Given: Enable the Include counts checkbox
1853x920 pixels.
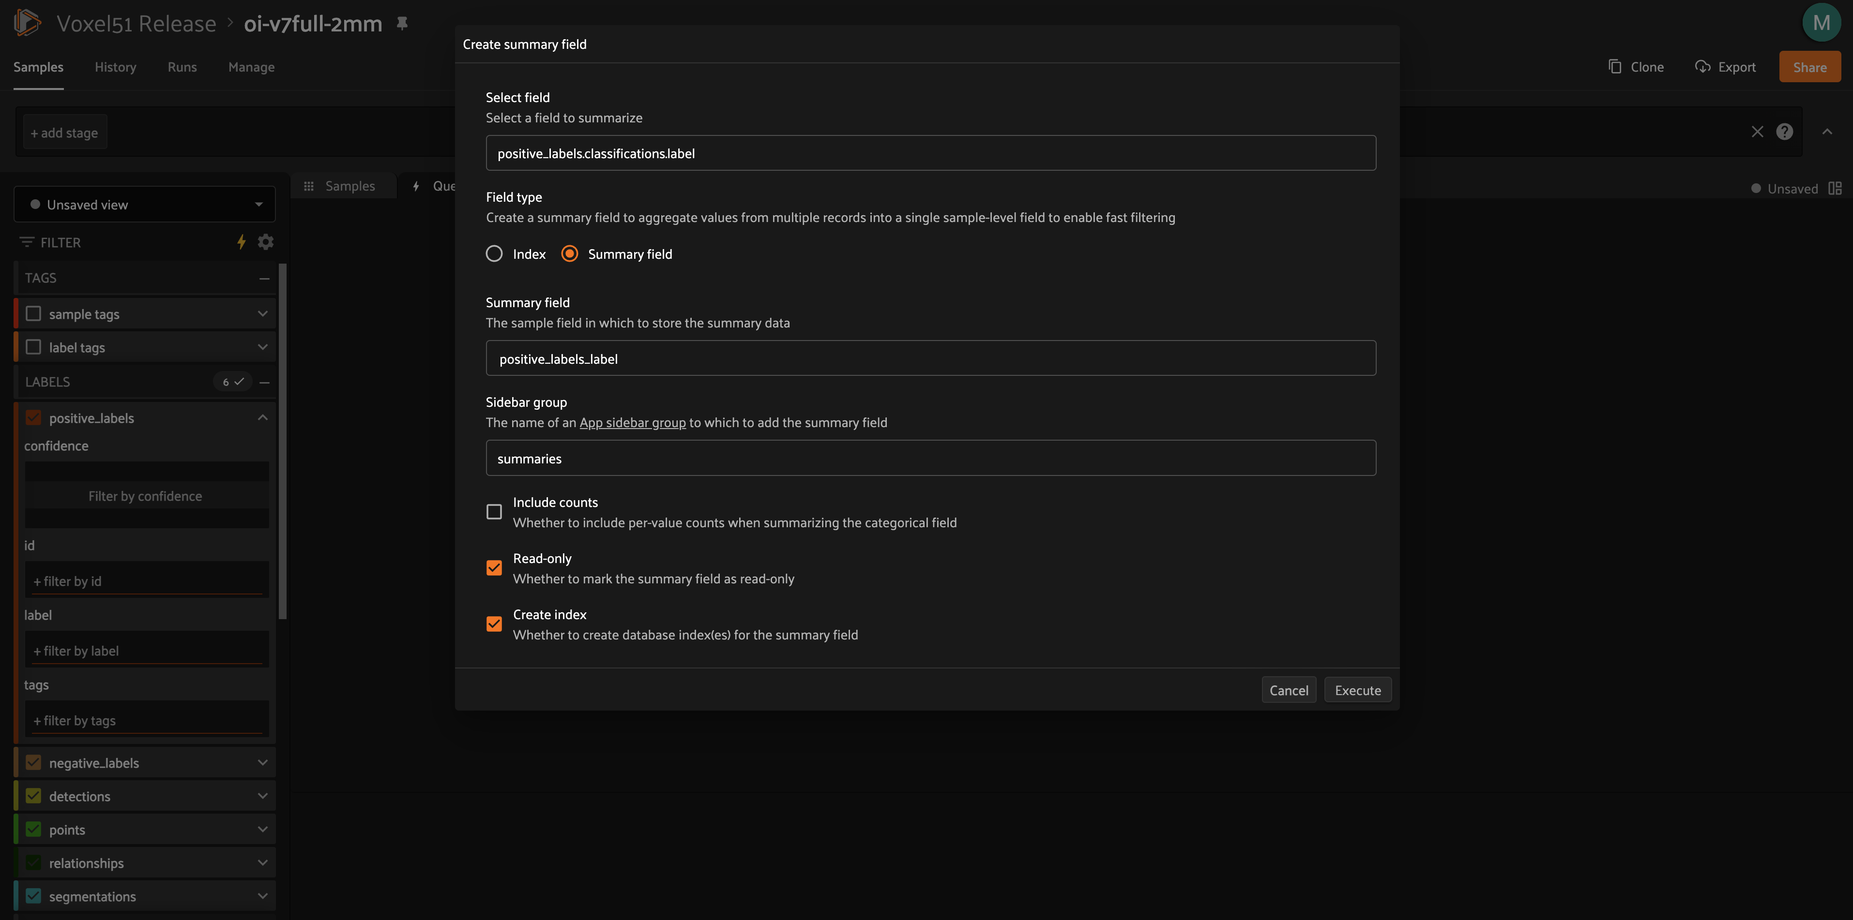Looking at the screenshot, I should click(x=494, y=512).
